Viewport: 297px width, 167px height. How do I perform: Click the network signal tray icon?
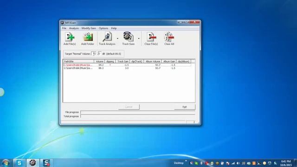pos(233,163)
